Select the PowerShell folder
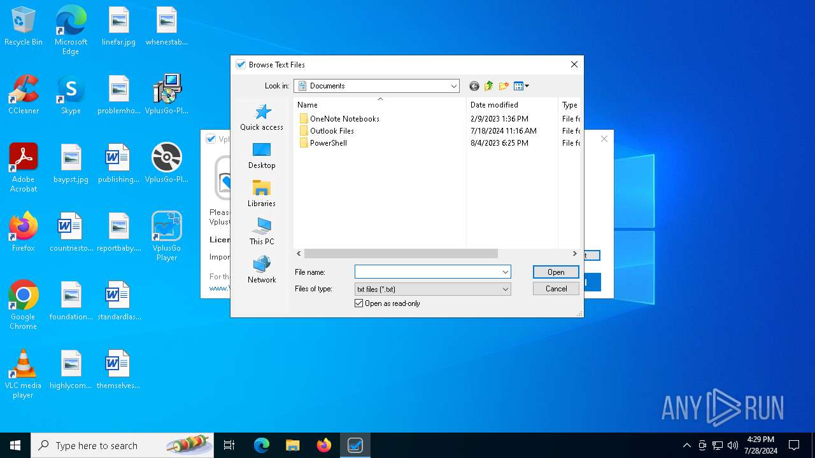The image size is (815, 458). 323,143
